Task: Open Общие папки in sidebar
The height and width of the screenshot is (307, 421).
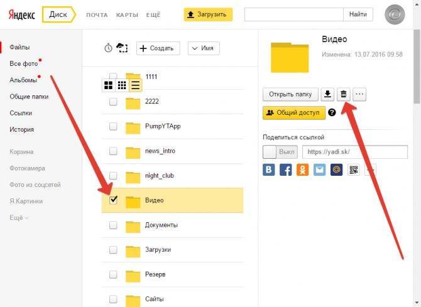Action: 29,97
